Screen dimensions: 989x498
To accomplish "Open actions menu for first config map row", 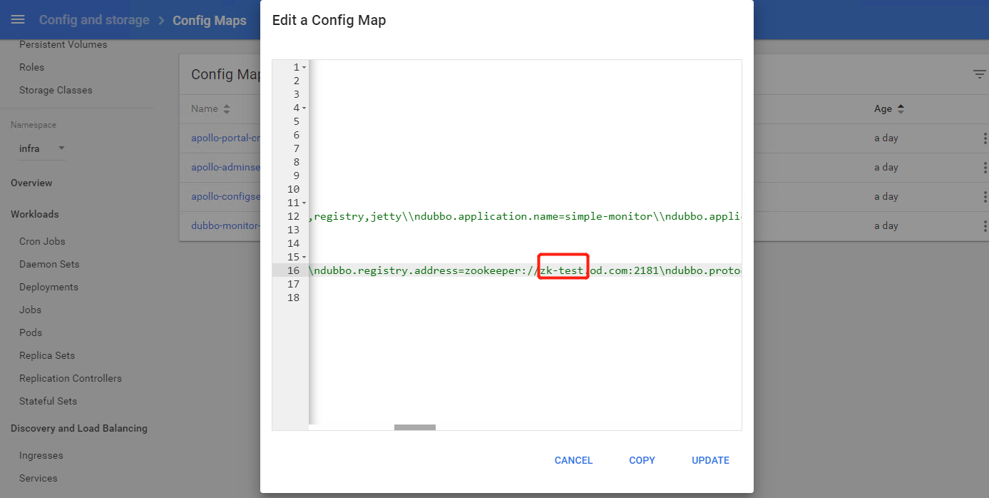I will (x=985, y=138).
